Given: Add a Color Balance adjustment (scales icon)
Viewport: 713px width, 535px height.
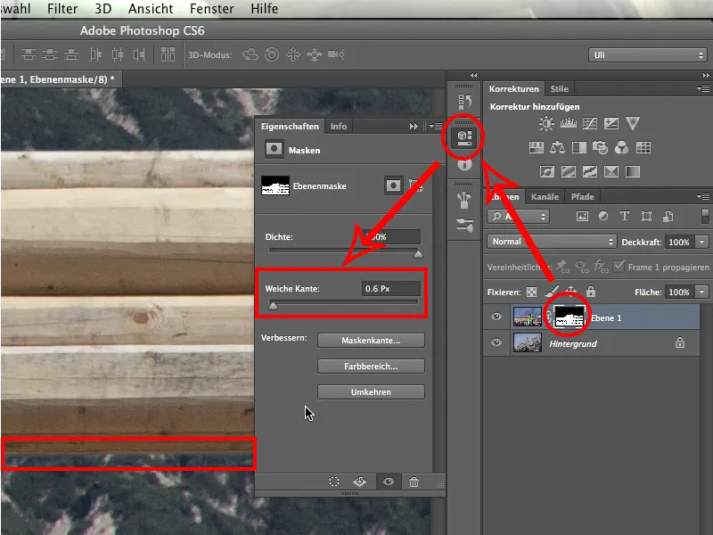Looking at the screenshot, I should (558, 147).
